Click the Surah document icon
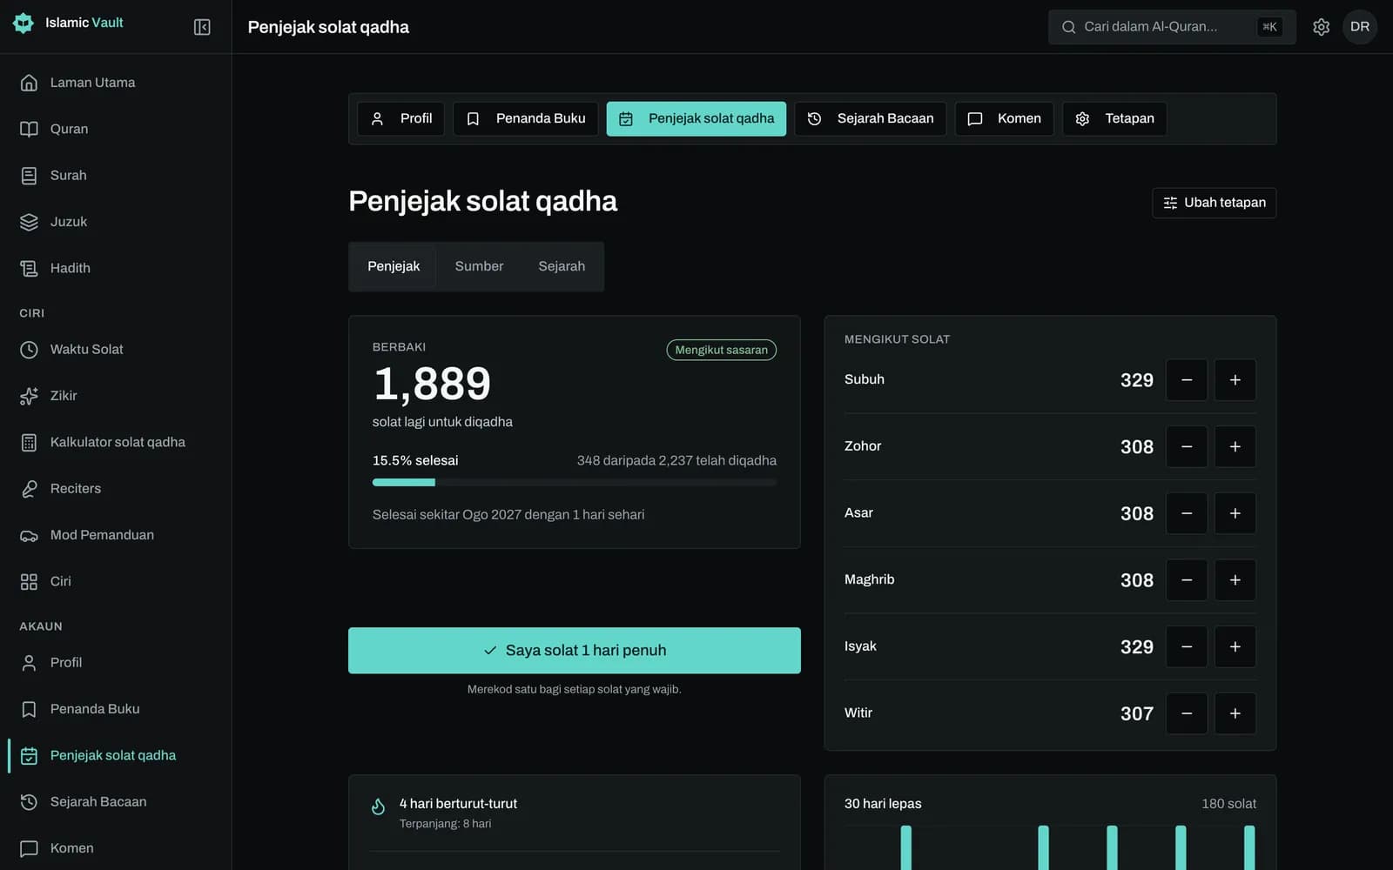 click(x=29, y=176)
